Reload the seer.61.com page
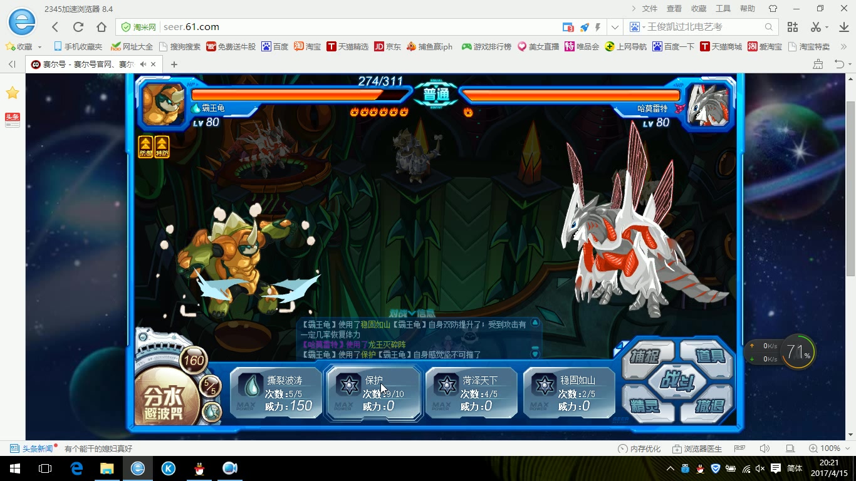Viewport: 856px width, 481px height. click(x=78, y=27)
